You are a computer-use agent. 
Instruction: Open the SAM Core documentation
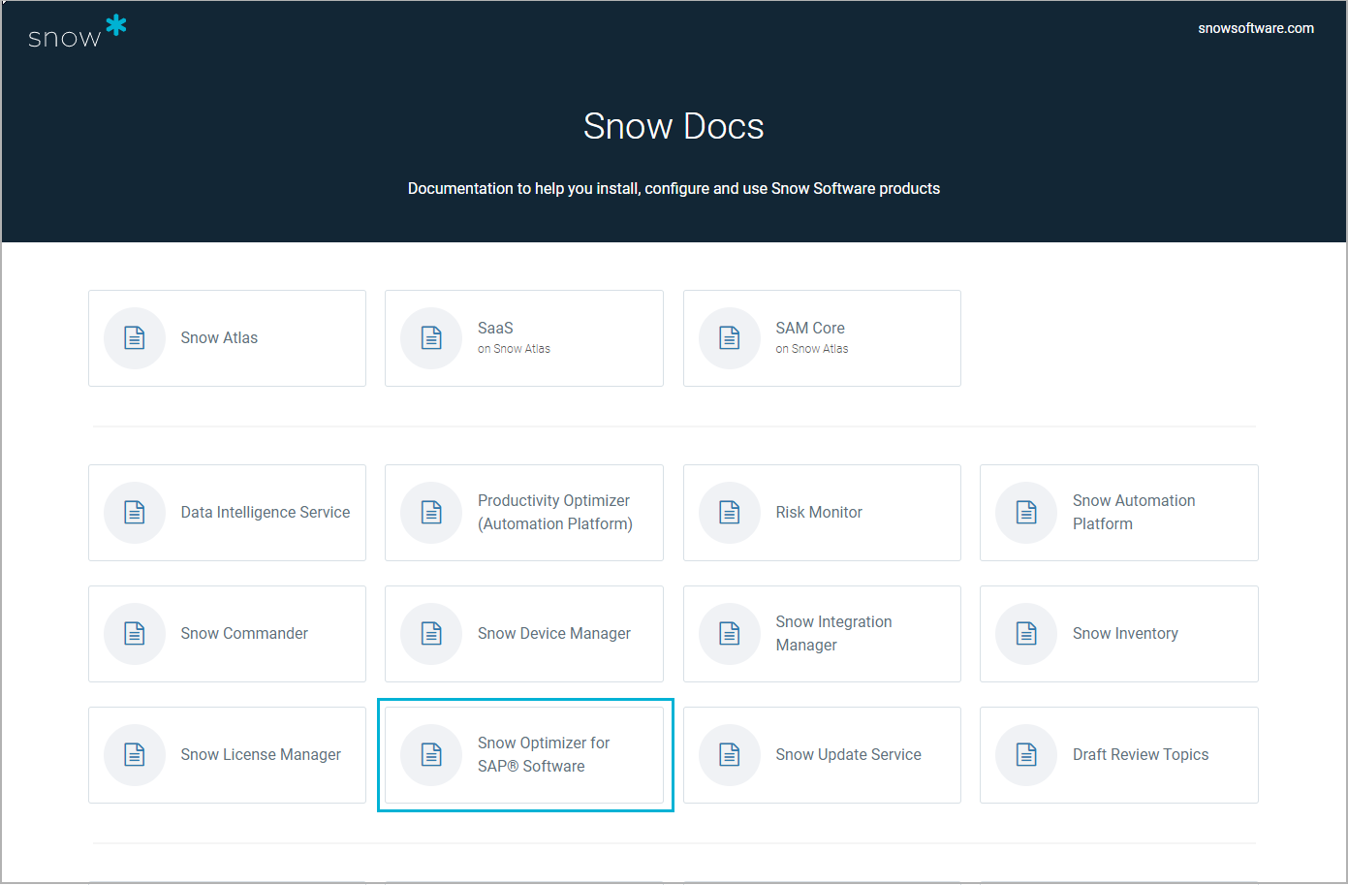(822, 338)
